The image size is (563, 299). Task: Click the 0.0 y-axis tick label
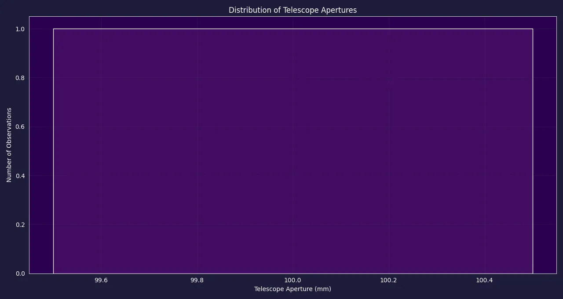[20, 273]
